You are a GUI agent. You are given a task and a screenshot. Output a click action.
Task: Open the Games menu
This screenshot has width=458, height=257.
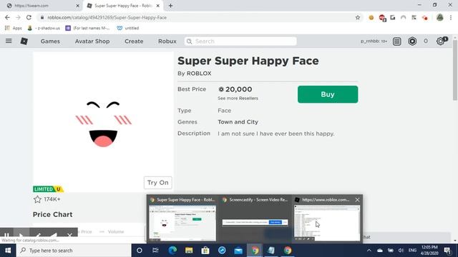click(x=50, y=41)
